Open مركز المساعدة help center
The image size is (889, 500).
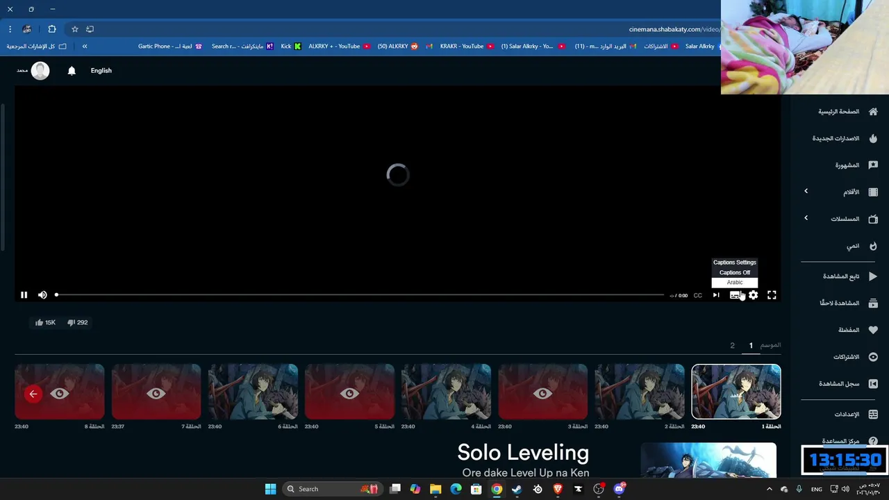850,441
